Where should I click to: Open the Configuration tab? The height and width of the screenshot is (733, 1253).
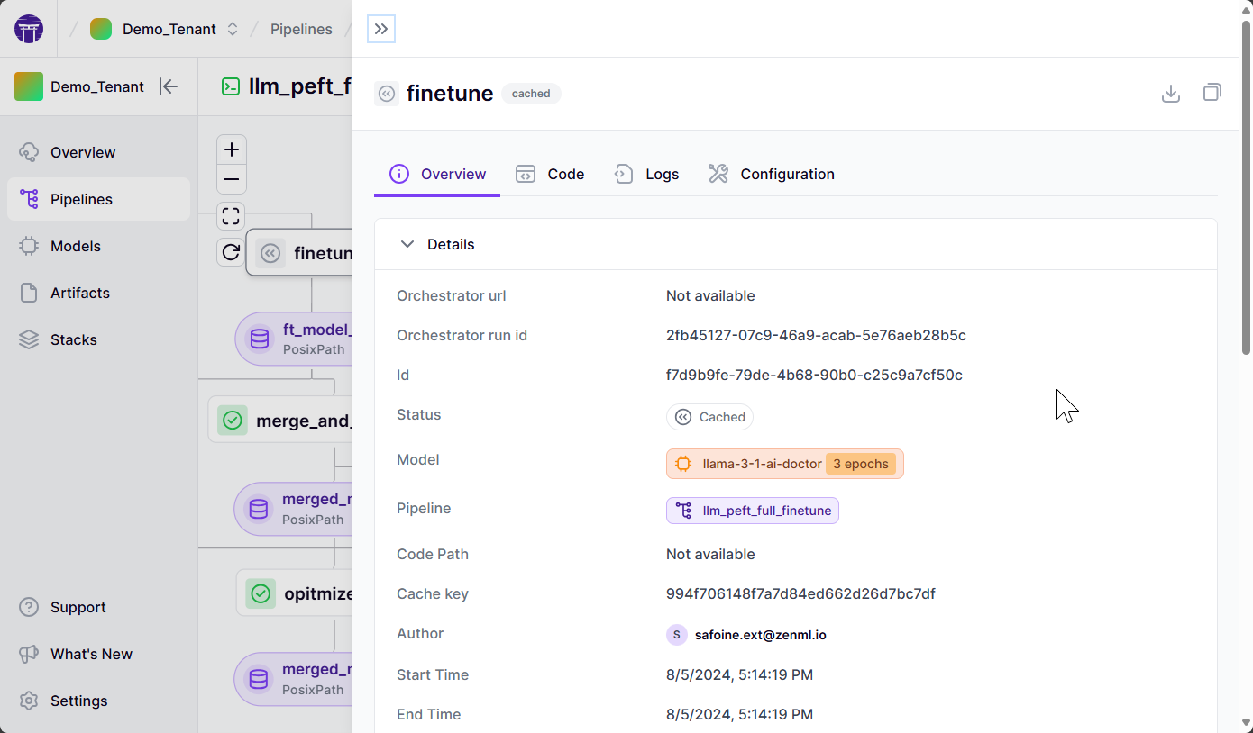click(772, 174)
